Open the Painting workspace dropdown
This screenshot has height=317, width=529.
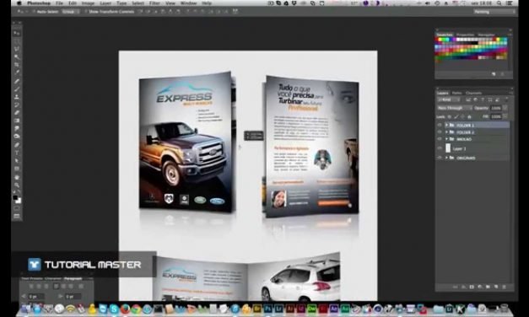tap(494, 12)
